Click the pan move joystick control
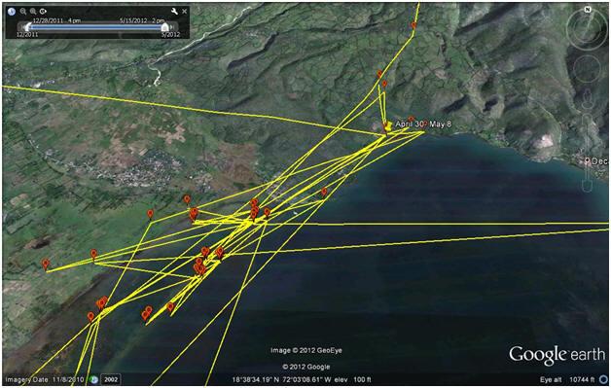611x388 pixels. click(x=587, y=69)
